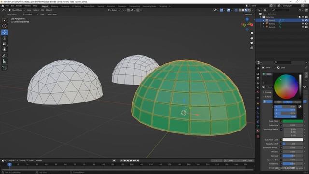Viewport: 309px width, 174px height.
Task: Hide dome 2 with eye icon
Action: (x=303, y=24)
